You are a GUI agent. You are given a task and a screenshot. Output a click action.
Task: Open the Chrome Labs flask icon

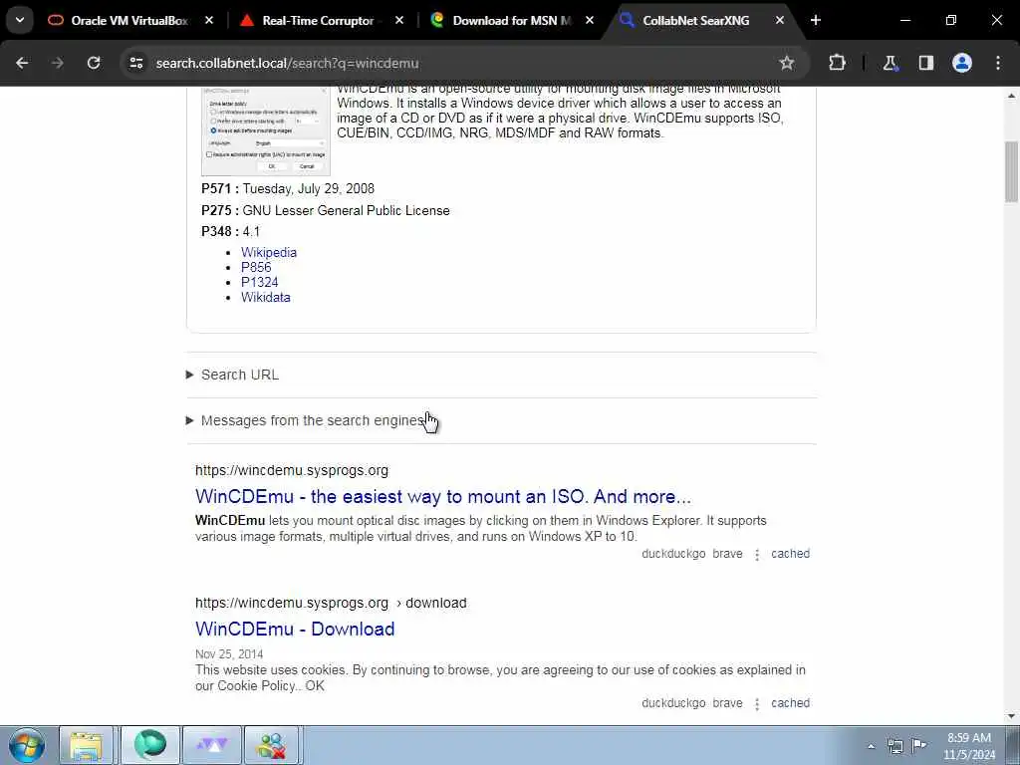tap(890, 63)
